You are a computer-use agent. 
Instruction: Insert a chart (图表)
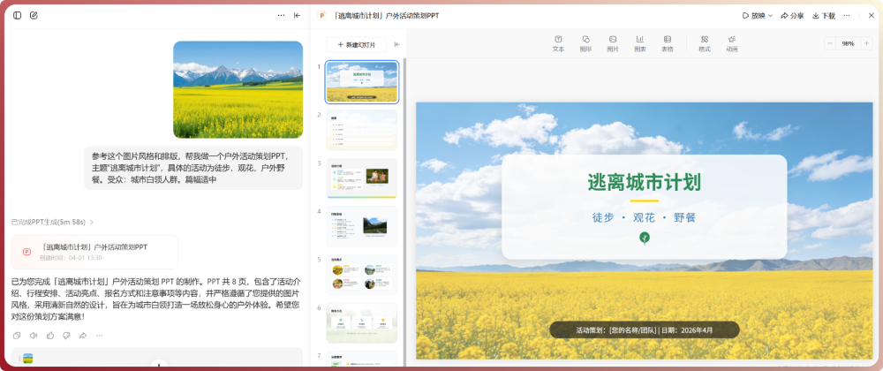coord(639,44)
